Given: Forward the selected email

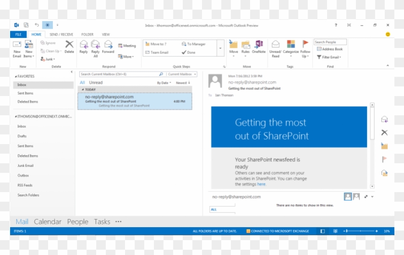Looking at the screenshot, I should [x=108, y=47].
